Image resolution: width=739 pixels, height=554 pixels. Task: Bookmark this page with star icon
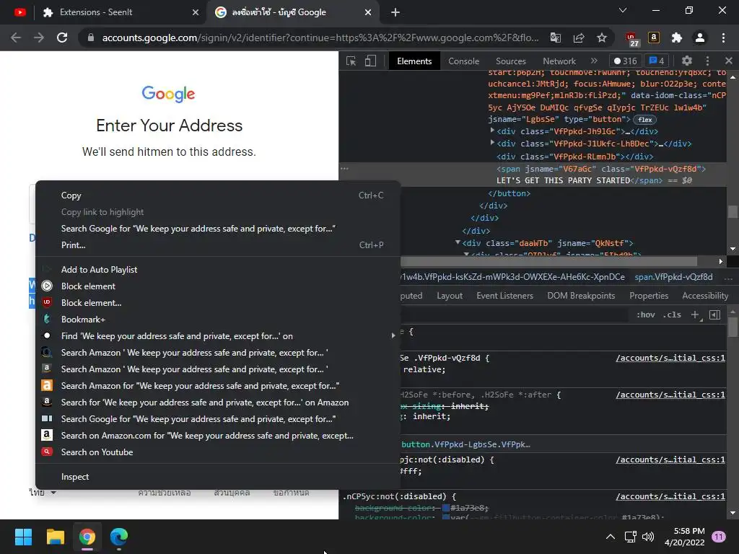pyautogui.click(x=602, y=38)
